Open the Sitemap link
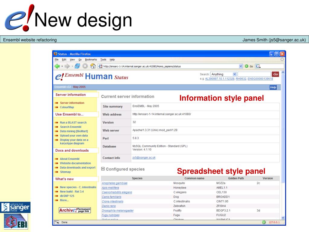Screen dimensions: 309x232 pos(65,172)
